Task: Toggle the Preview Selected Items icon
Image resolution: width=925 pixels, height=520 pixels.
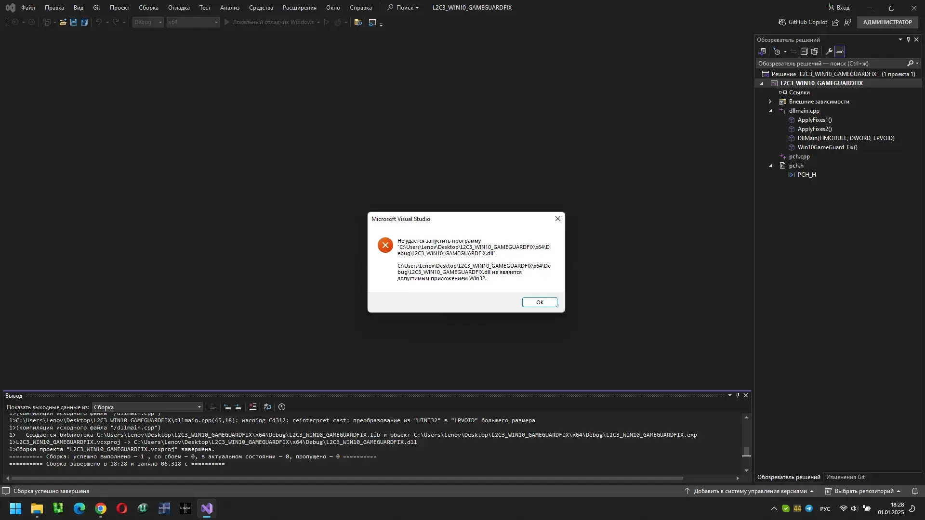Action: click(840, 52)
